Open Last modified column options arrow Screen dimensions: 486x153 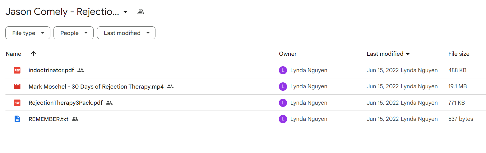click(408, 54)
